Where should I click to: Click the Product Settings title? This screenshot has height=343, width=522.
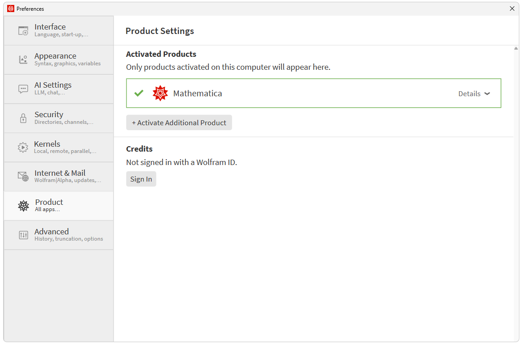click(160, 31)
